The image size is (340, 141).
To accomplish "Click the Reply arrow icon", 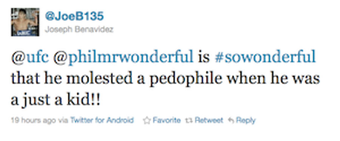I will pyautogui.click(x=231, y=120).
